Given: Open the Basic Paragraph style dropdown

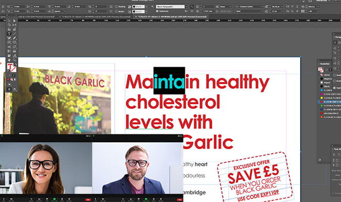Looking at the screenshot, I should click(x=186, y=7).
